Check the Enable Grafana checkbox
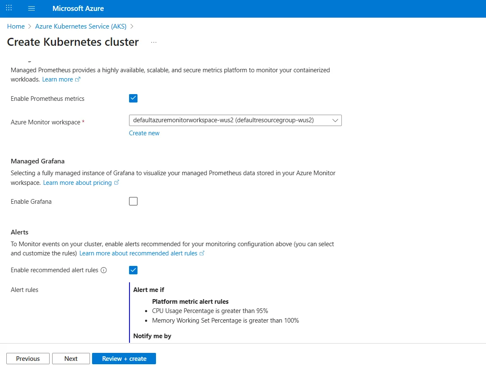 133,201
